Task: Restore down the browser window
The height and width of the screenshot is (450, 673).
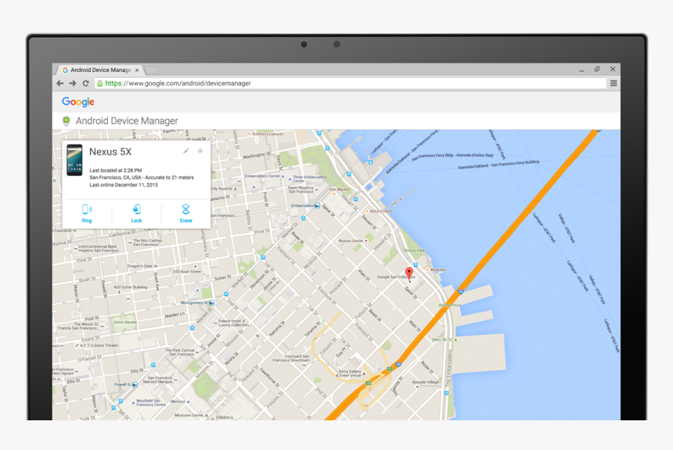Action: 597,69
